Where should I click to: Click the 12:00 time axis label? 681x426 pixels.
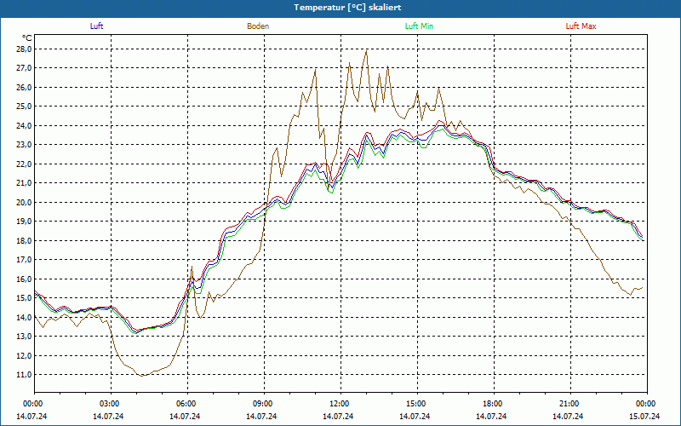coord(338,404)
